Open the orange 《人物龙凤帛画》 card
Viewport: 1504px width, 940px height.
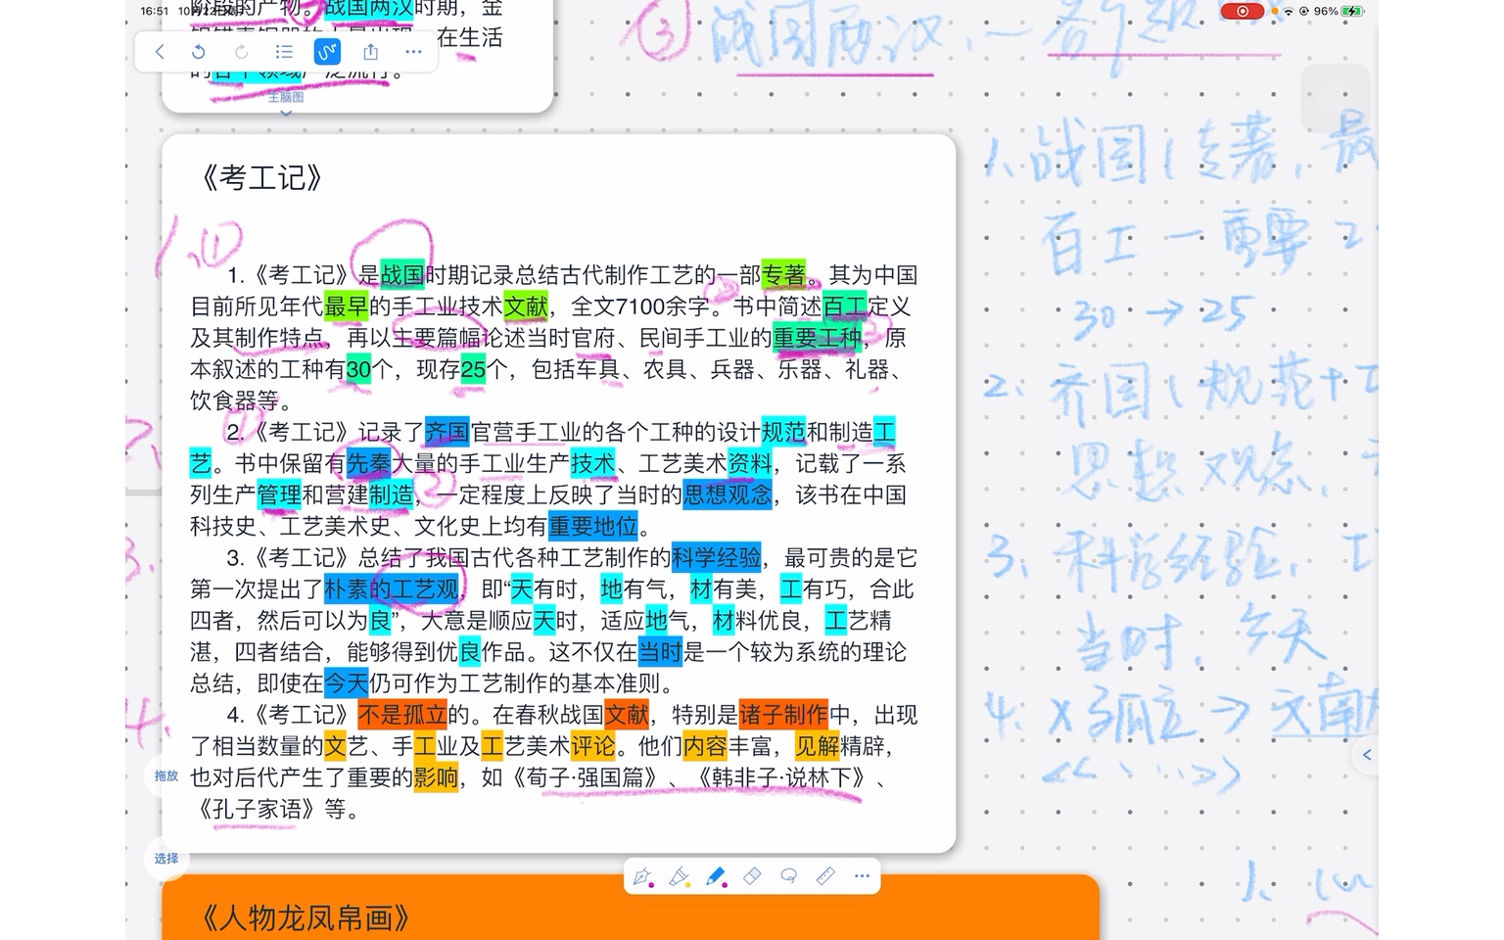631,908
